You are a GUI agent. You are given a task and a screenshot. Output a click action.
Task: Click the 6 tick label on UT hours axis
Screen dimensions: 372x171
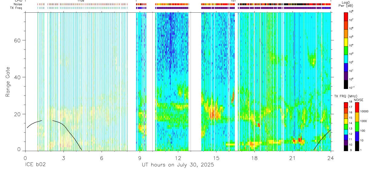(x=101, y=158)
